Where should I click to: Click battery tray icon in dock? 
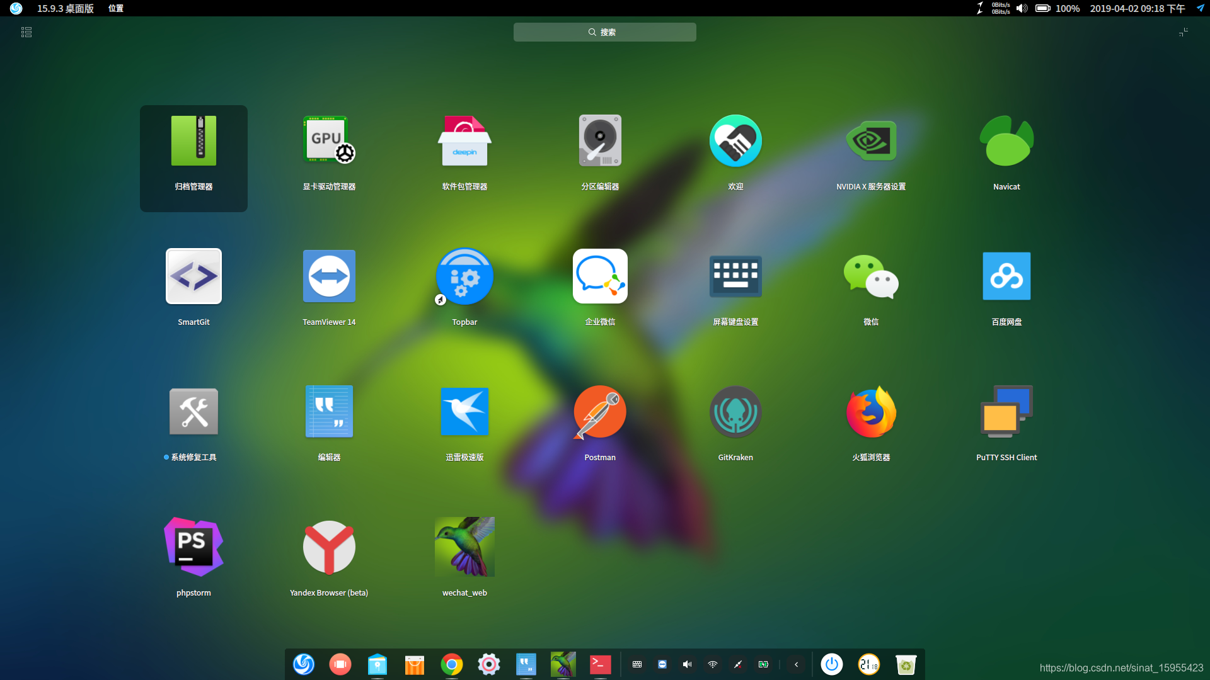click(763, 664)
